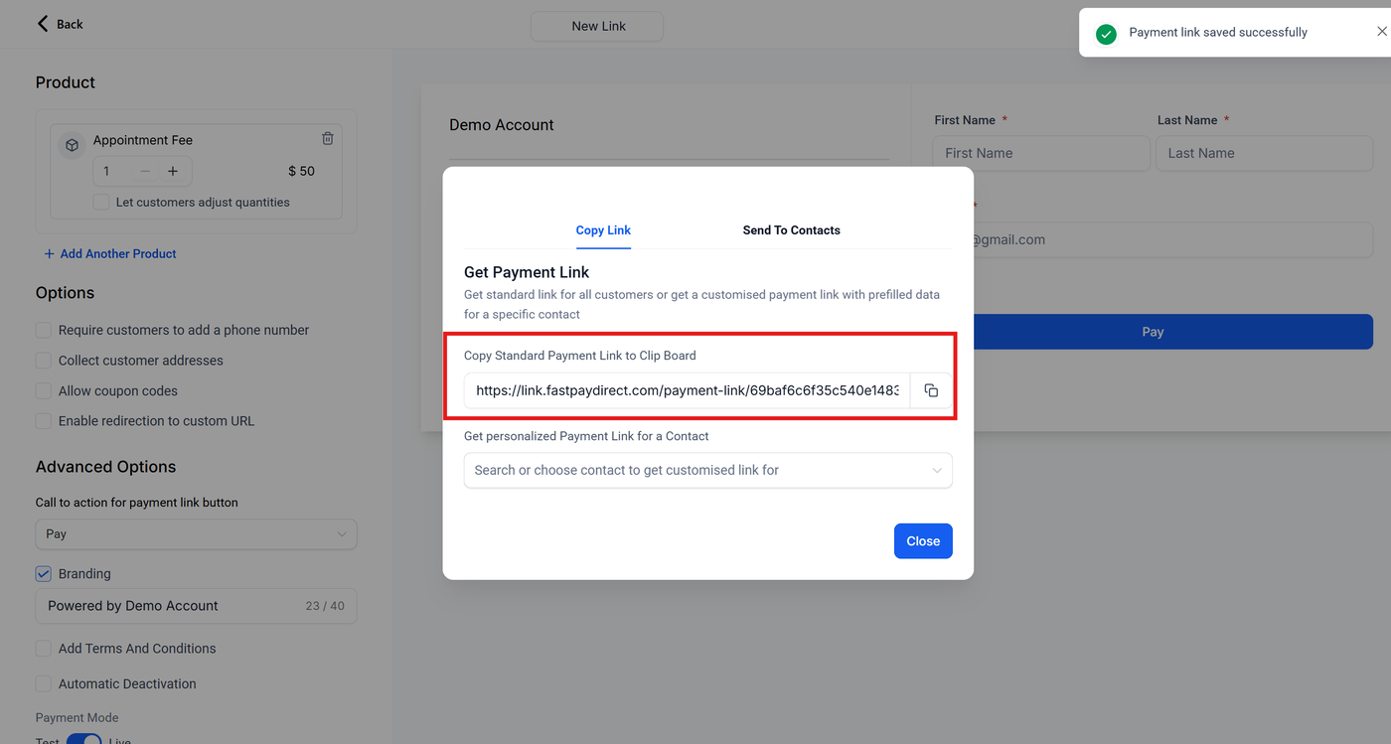1391x744 pixels.
Task: Click the Back arrow icon
Action: coord(43,23)
